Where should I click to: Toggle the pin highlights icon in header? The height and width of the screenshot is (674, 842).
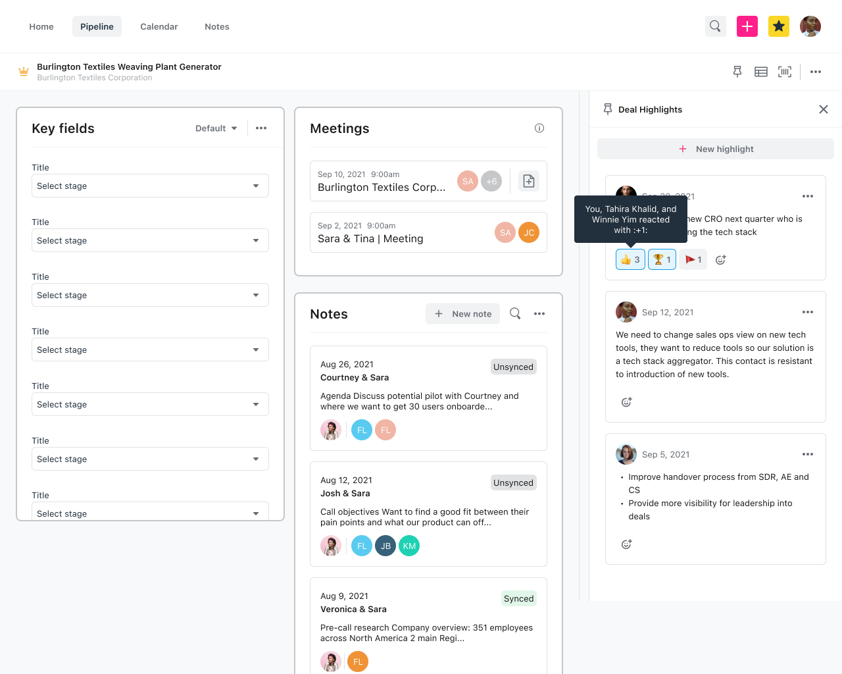[737, 72]
